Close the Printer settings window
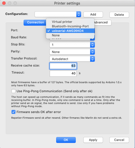 pos(4,3)
